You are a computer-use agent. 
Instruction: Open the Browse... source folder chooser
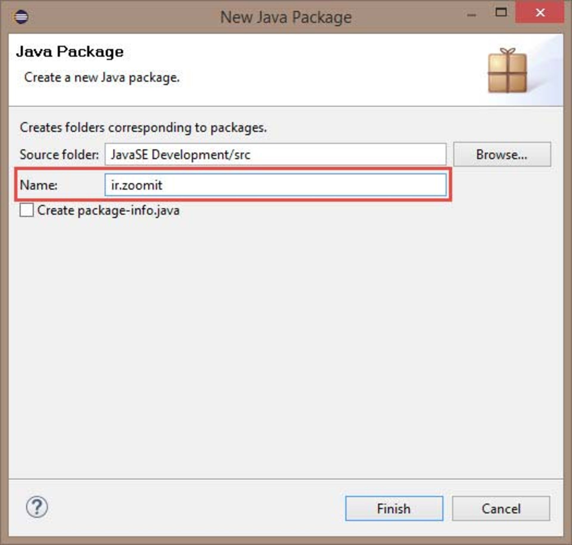click(x=502, y=154)
